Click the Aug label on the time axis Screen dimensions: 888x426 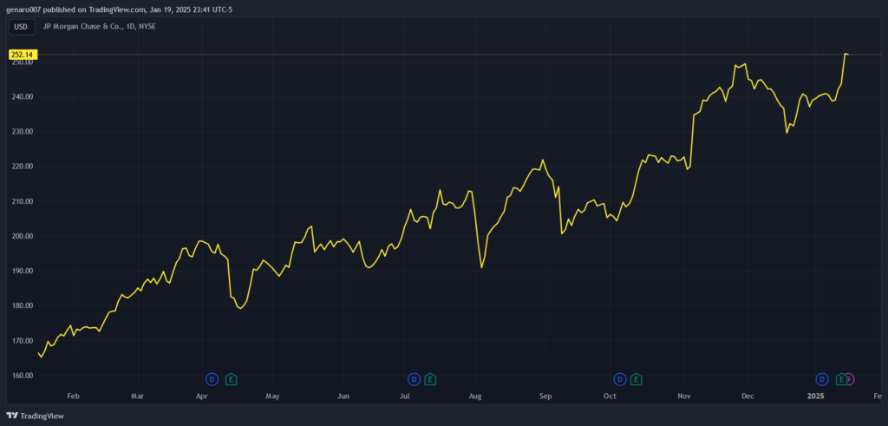475,397
